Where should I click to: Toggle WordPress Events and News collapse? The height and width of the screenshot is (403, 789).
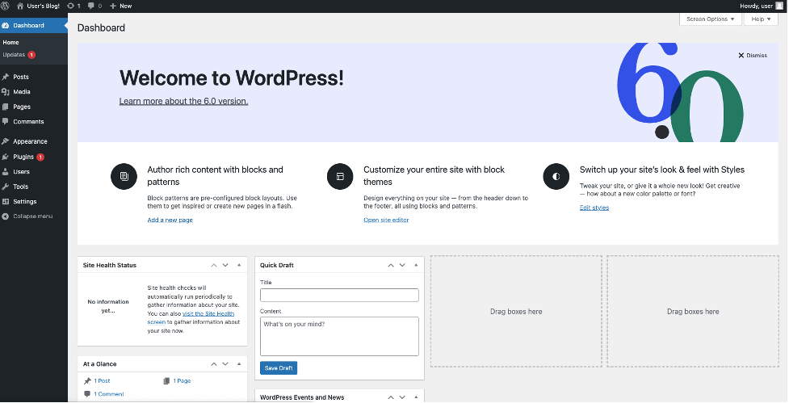point(416,397)
